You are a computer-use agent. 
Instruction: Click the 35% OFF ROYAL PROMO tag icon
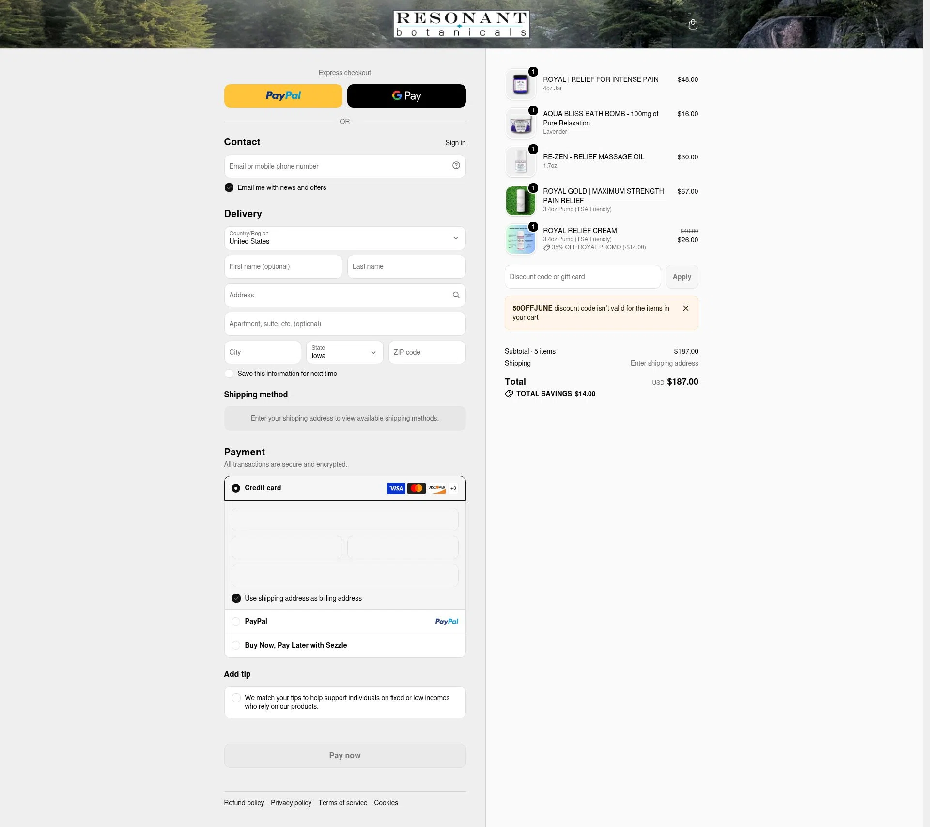pos(546,247)
